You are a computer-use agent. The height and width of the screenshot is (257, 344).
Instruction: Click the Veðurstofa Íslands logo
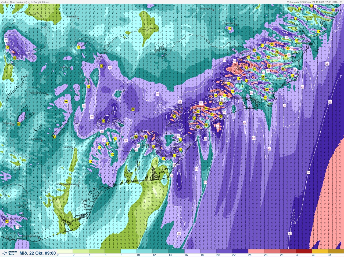tap(9, 253)
